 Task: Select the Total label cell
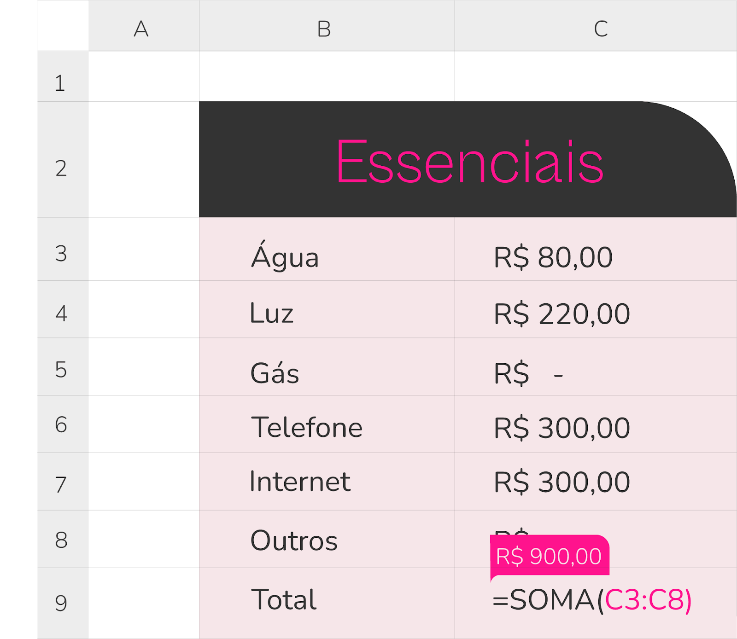pos(284,599)
